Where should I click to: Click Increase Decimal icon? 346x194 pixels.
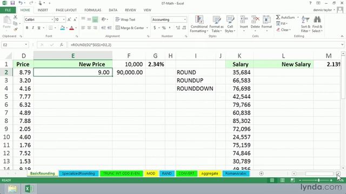point(178,28)
